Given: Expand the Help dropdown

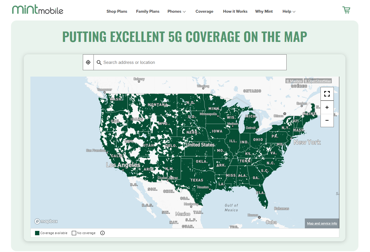Looking at the screenshot, I should tap(288, 11).
